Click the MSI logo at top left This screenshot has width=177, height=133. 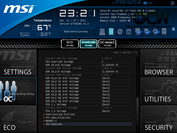(19, 9)
